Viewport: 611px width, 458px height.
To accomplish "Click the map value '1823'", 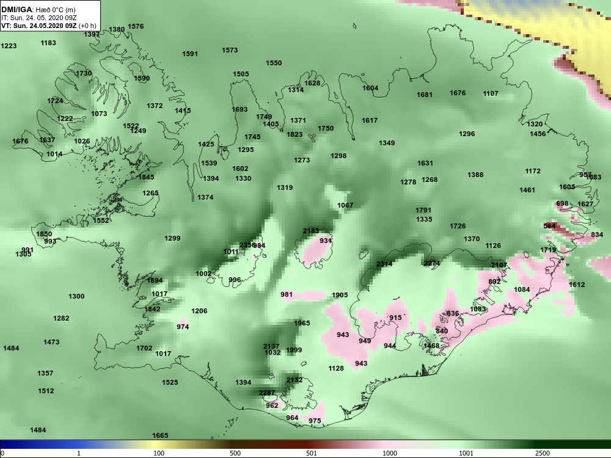I will pos(295,134).
